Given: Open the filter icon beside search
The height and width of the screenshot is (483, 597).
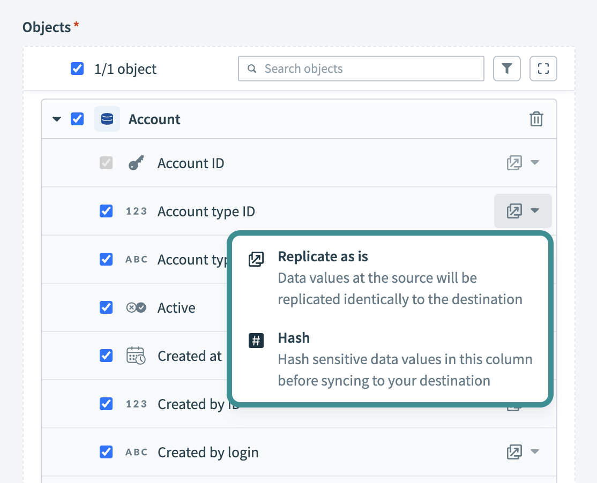Looking at the screenshot, I should (506, 69).
